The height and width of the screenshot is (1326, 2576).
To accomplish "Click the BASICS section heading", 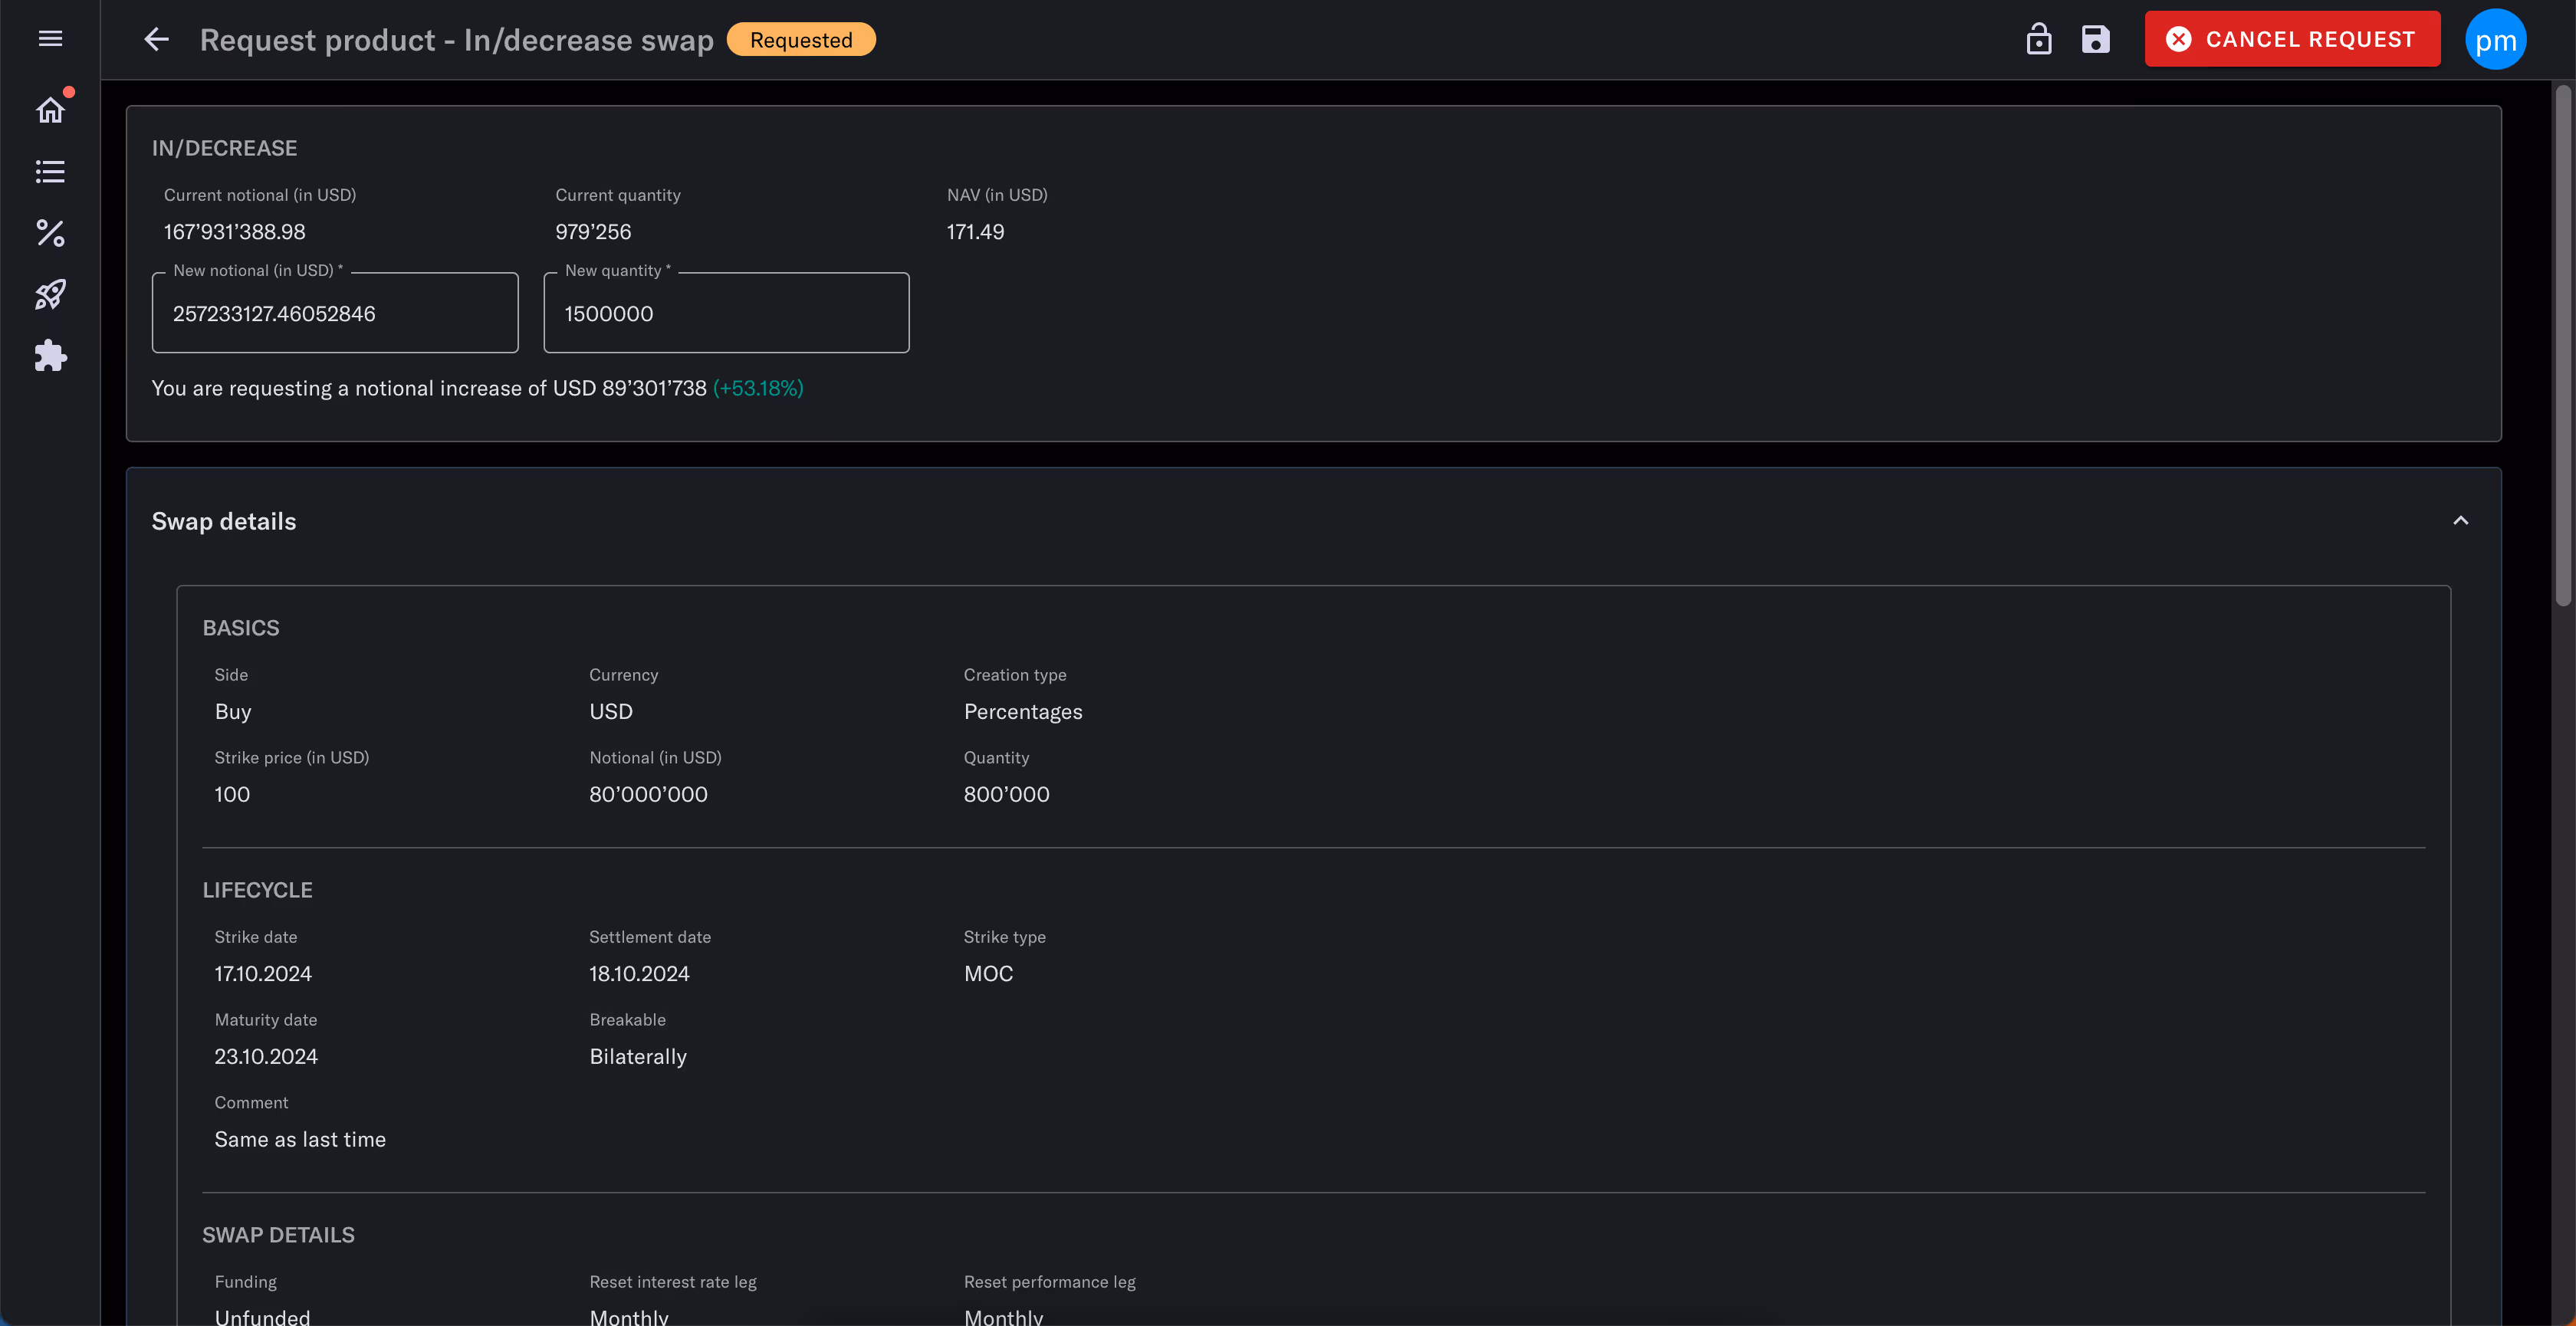I will pyautogui.click(x=241, y=628).
